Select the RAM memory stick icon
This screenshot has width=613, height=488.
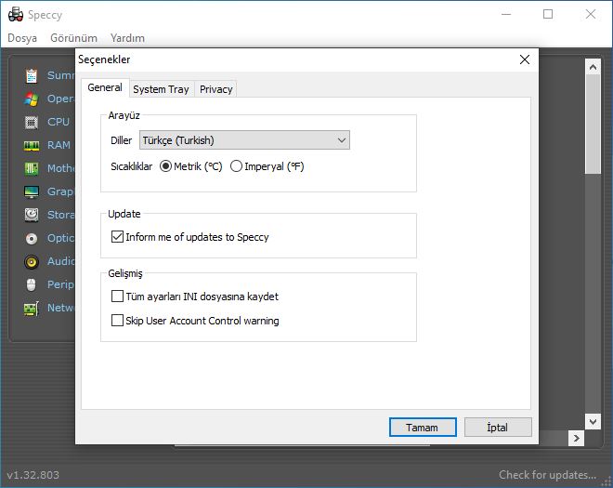[x=32, y=146]
